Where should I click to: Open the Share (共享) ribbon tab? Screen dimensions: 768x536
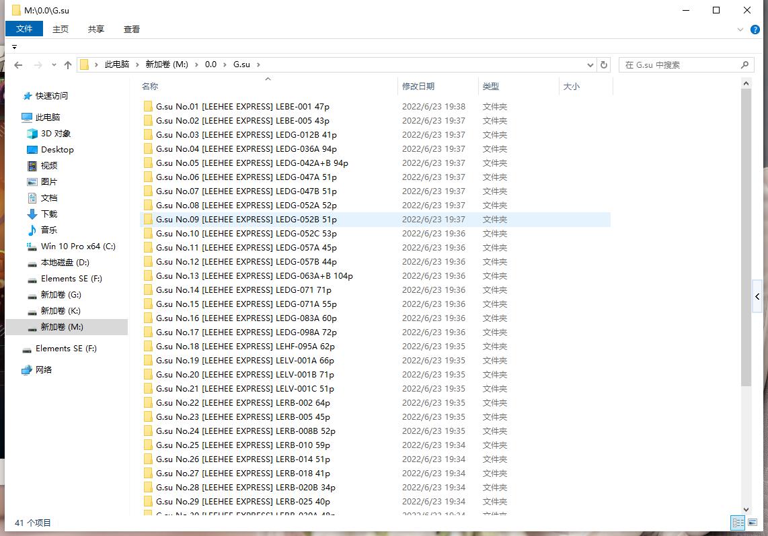(x=96, y=30)
